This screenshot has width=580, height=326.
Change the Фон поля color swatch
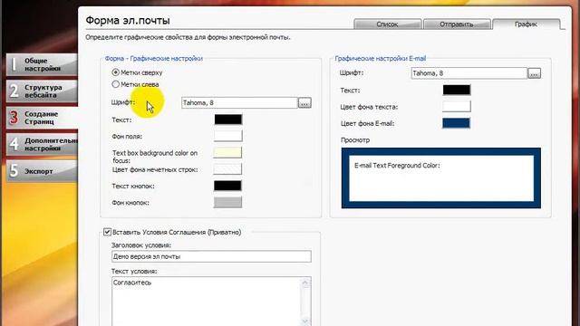pos(227,136)
